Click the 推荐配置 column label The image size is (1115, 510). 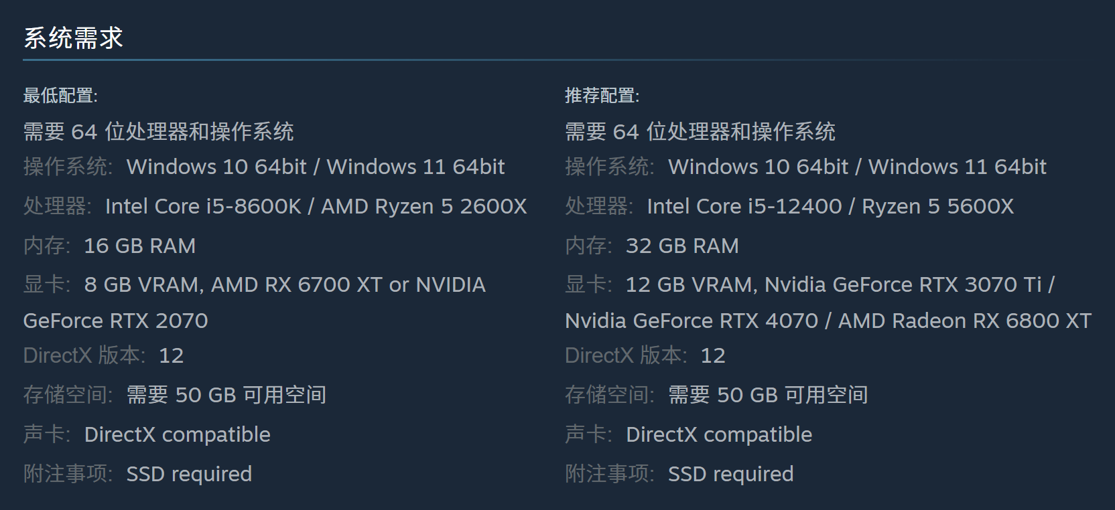[602, 96]
